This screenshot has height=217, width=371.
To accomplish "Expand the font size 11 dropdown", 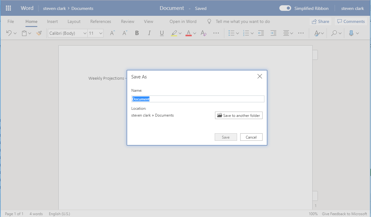I will (100, 33).
